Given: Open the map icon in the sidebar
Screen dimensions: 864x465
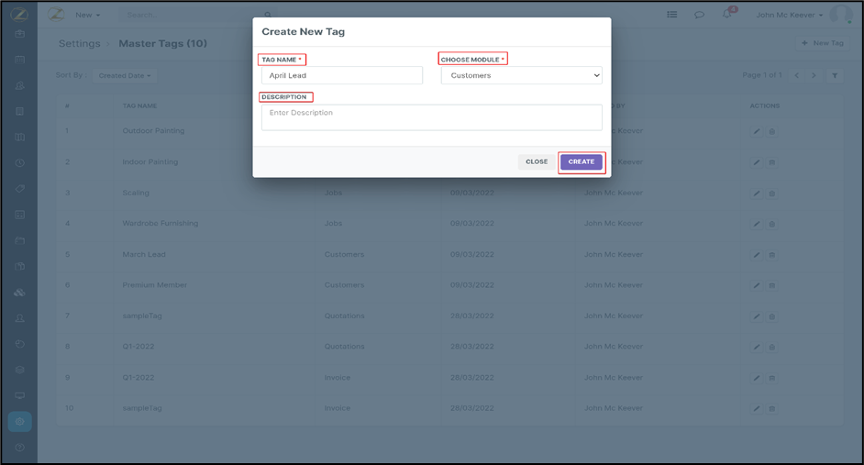Looking at the screenshot, I should coord(20,138).
